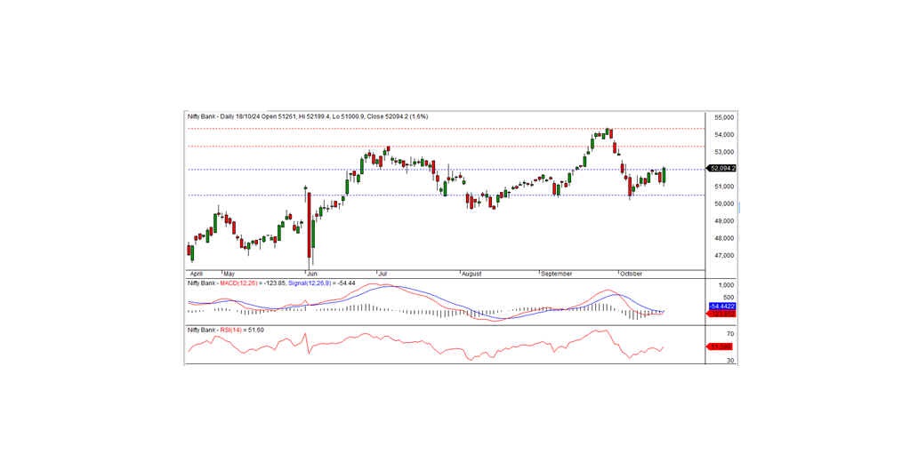Select the 53,000 price axis label
The image size is (902, 462).
click(x=724, y=152)
